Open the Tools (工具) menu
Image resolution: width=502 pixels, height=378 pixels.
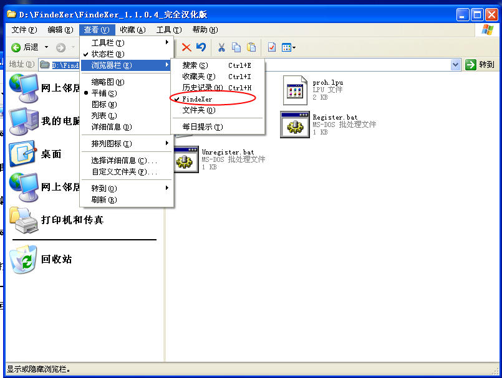coord(169,30)
